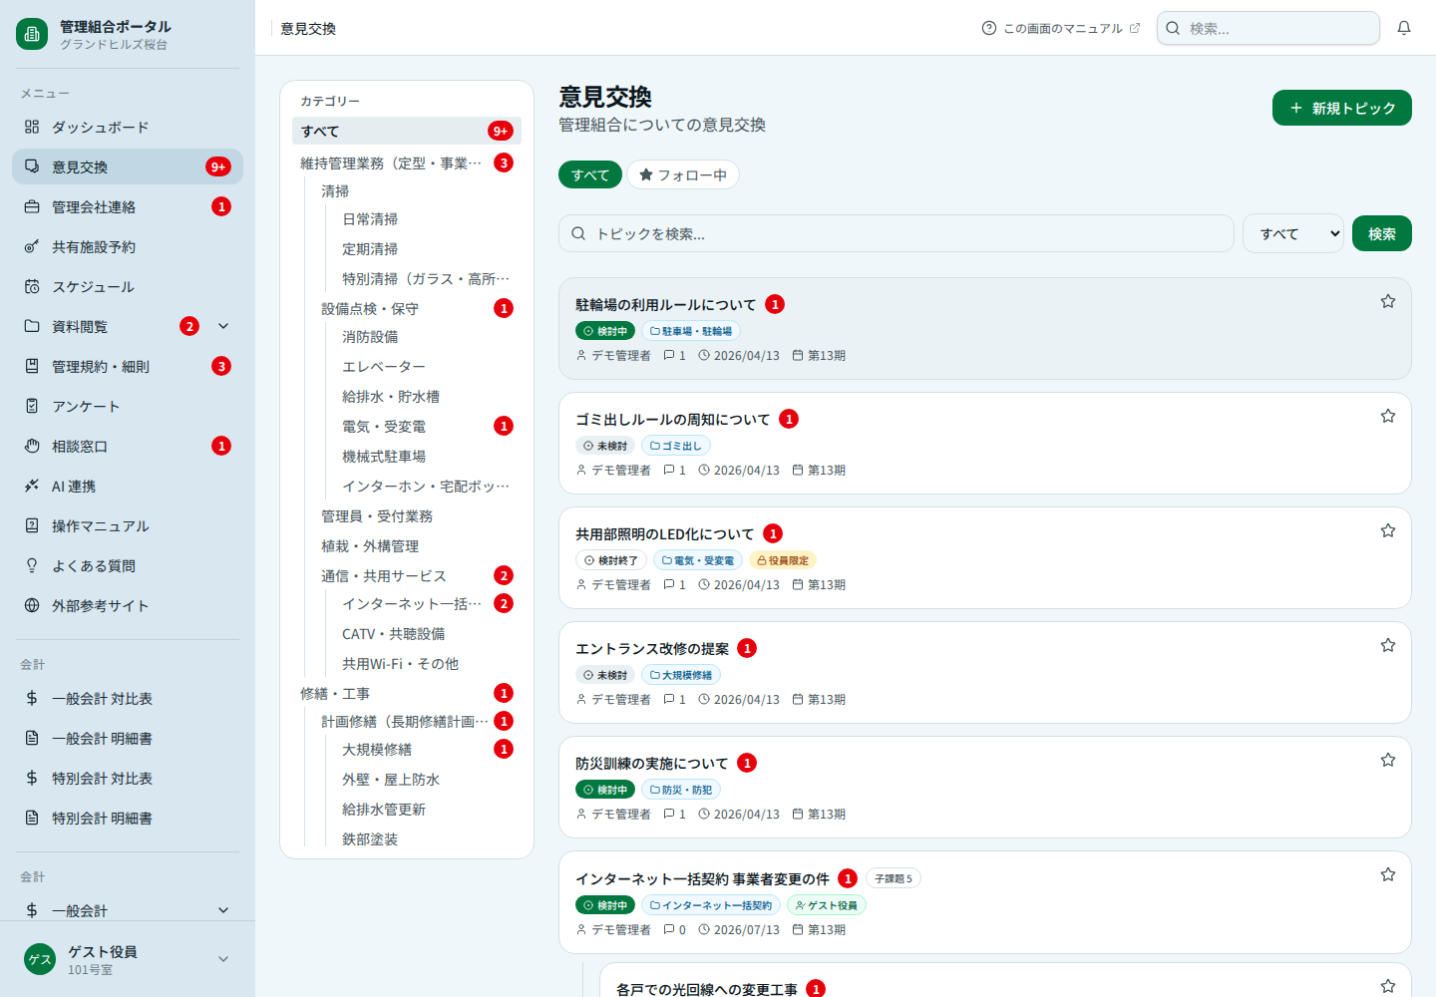Click the green 検索 button
This screenshot has width=1436, height=997.
1382,233
